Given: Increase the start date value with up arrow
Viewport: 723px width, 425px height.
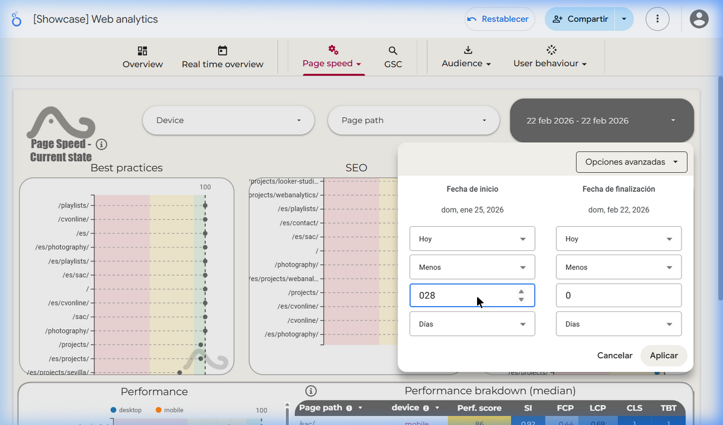Looking at the screenshot, I should click(x=521, y=291).
